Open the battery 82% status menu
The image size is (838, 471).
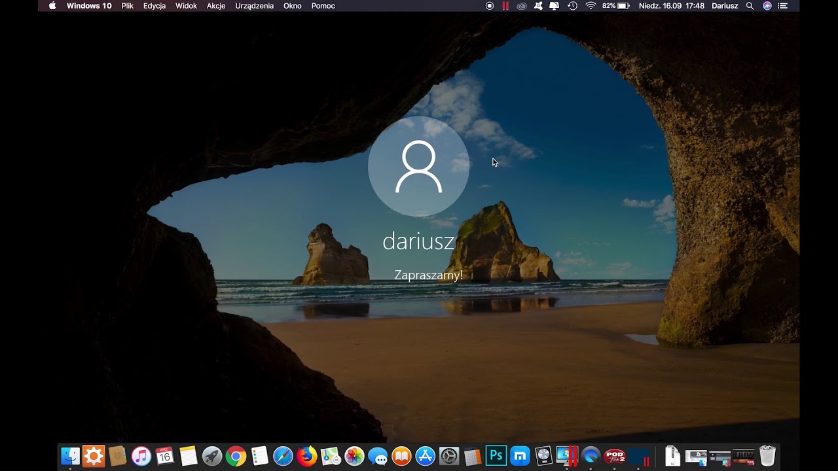click(617, 6)
